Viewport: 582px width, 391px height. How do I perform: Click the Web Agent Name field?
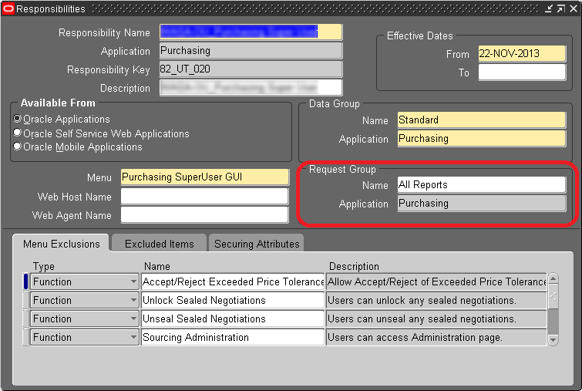click(x=205, y=214)
